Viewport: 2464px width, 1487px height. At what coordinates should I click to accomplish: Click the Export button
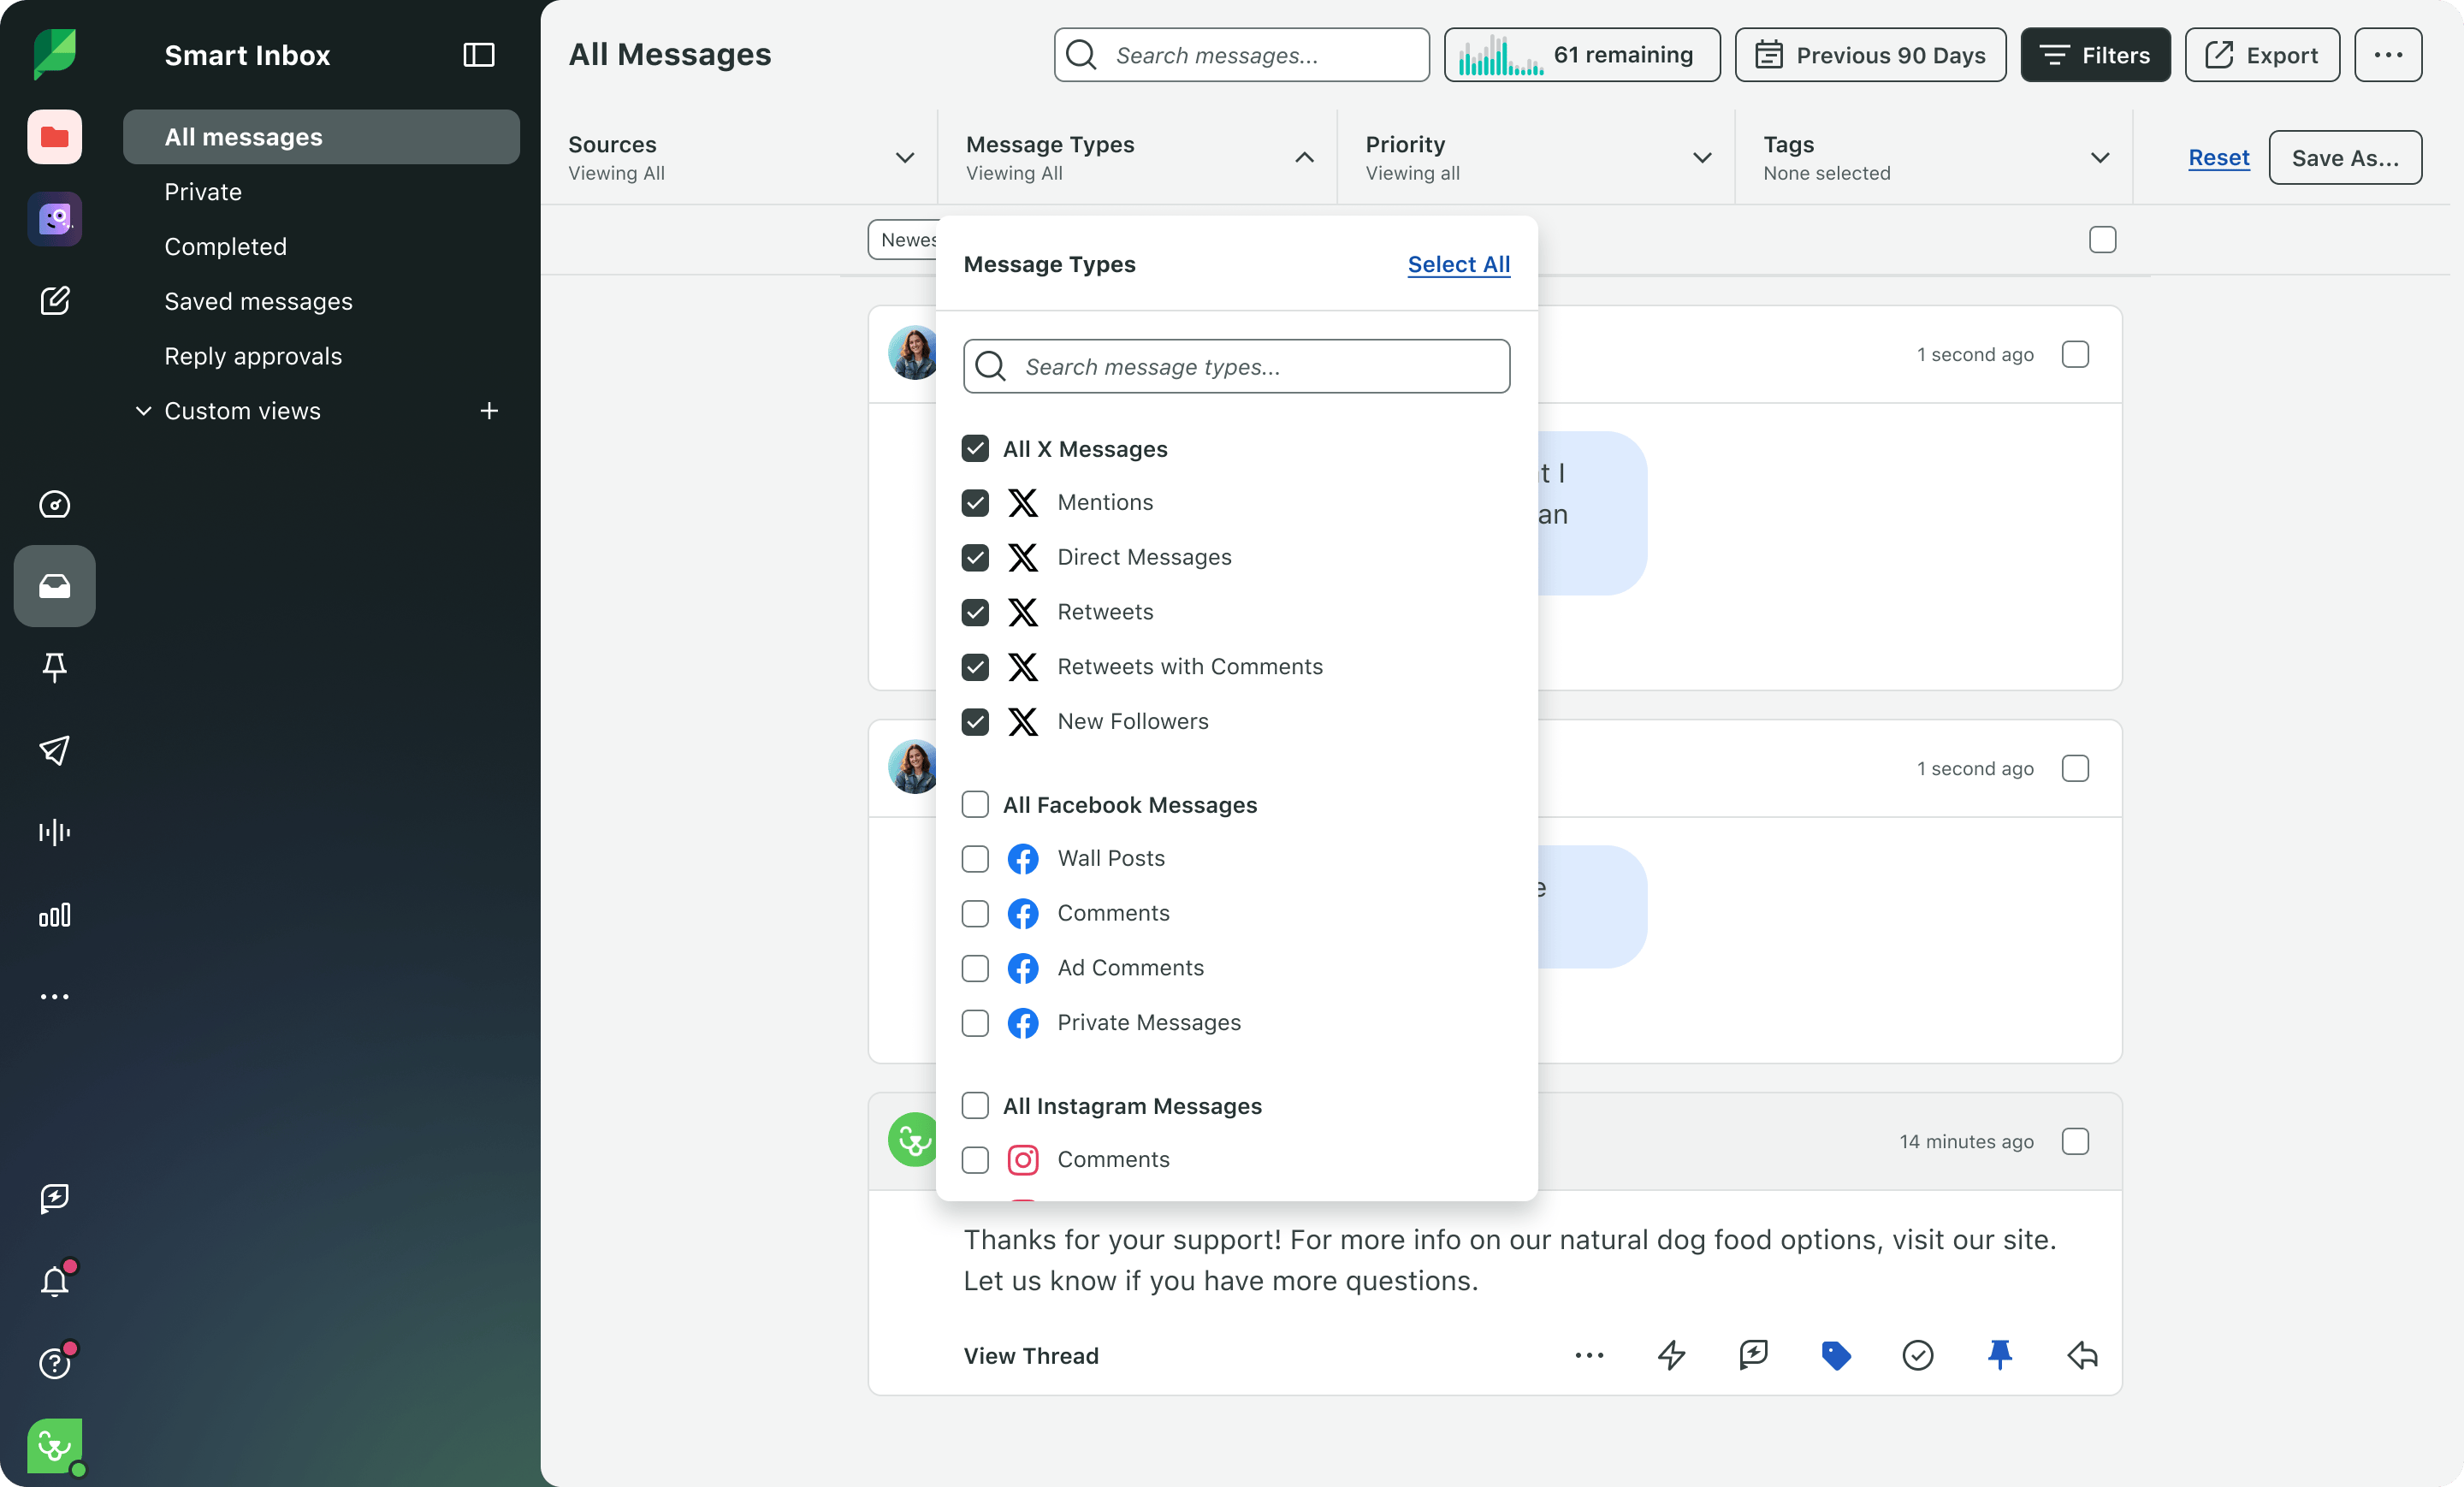tap(2262, 55)
